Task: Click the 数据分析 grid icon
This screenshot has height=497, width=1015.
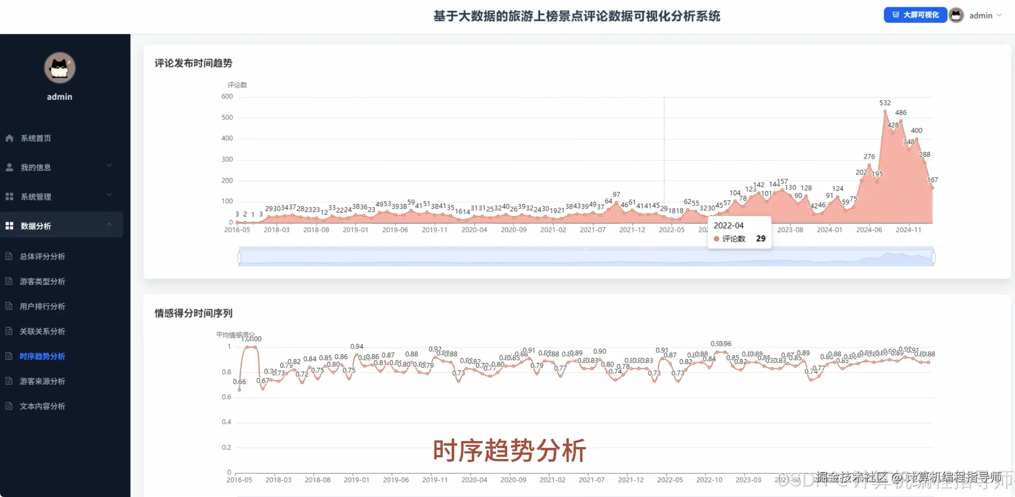Action: pyautogui.click(x=9, y=226)
